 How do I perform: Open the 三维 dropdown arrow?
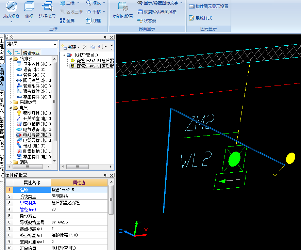[x=78, y=3]
